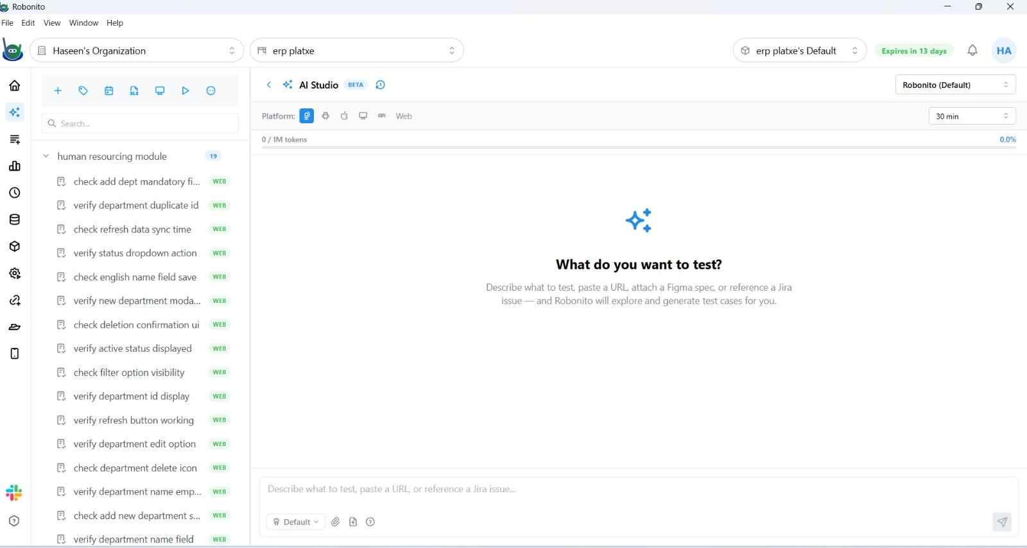The height and width of the screenshot is (548, 1027).
Task: Click the sidebar icon below the link icon
Action: [15, 327]
